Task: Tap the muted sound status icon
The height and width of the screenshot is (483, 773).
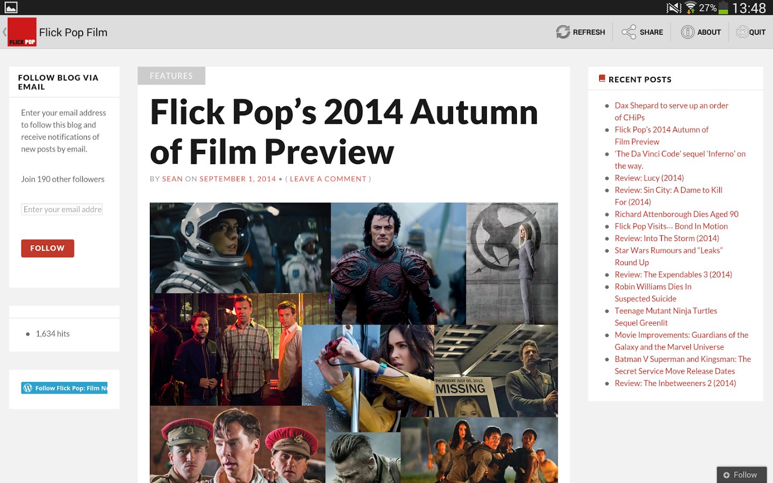Action: (x=674, y=8)
